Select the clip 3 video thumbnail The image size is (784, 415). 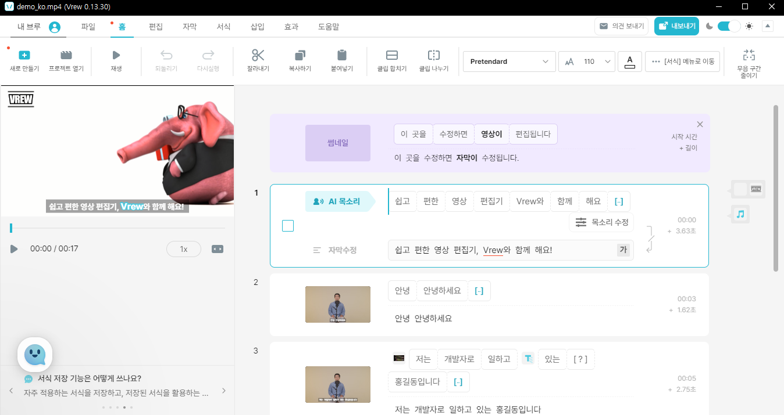coord(338,384)
